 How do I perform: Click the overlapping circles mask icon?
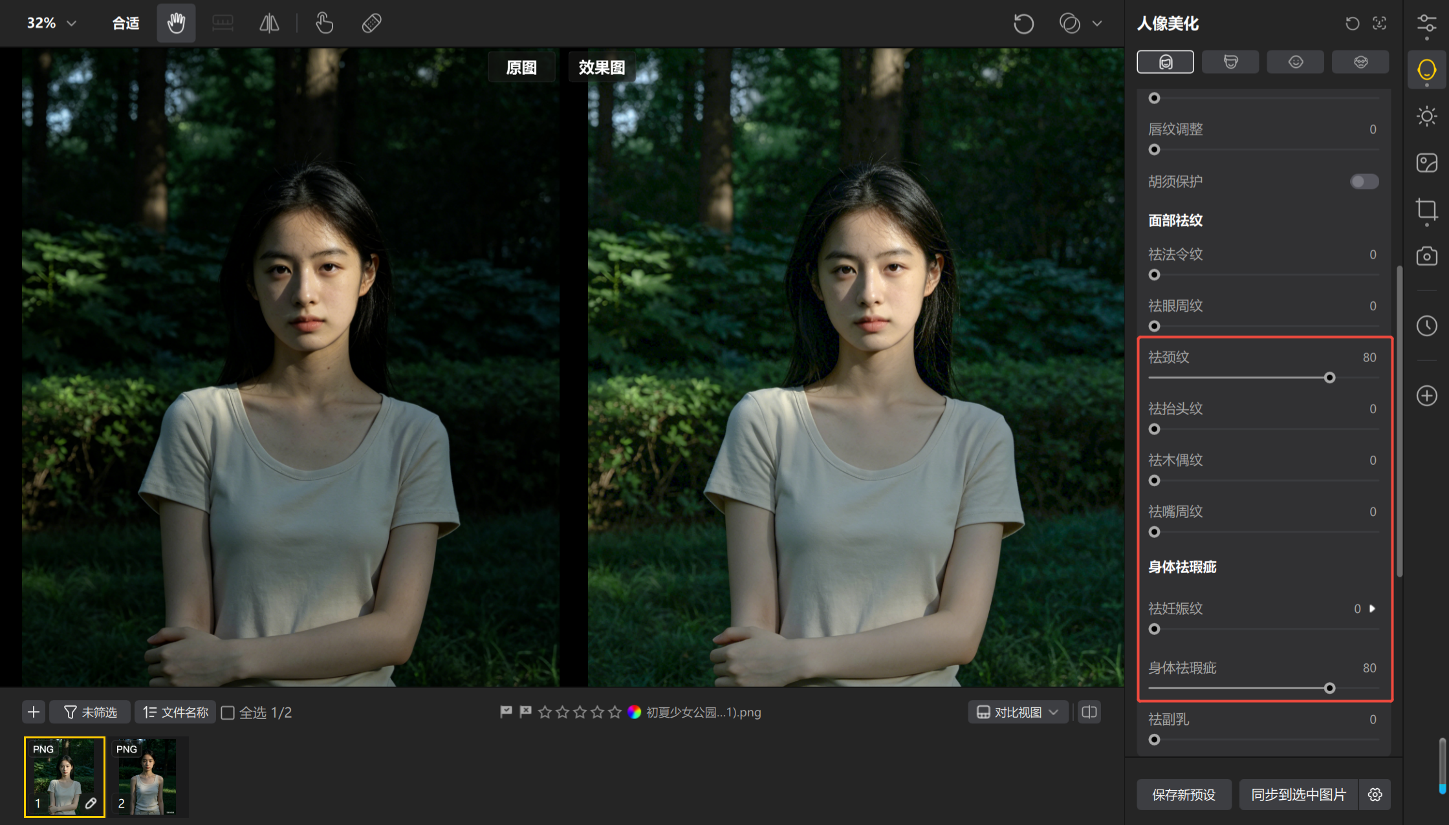coord(1069,24)
